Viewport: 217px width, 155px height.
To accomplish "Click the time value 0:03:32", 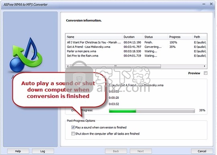I will 114,104.
